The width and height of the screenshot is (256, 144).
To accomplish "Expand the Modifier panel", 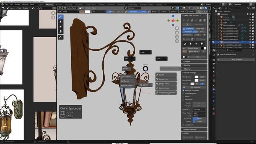I will tap(194, 65).
